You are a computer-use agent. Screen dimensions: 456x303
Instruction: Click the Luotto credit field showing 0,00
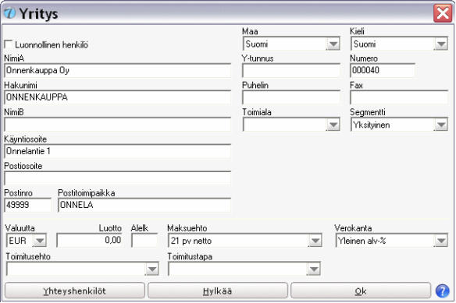click(89, 241)
